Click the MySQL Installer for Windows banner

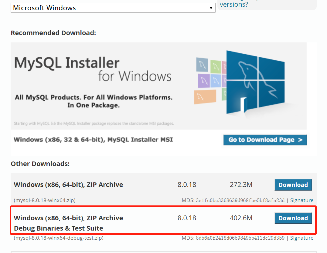(158, 86)
